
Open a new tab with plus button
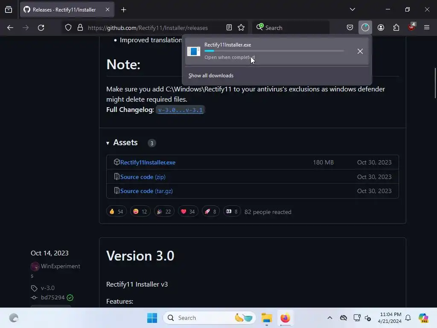click(123, 10)
